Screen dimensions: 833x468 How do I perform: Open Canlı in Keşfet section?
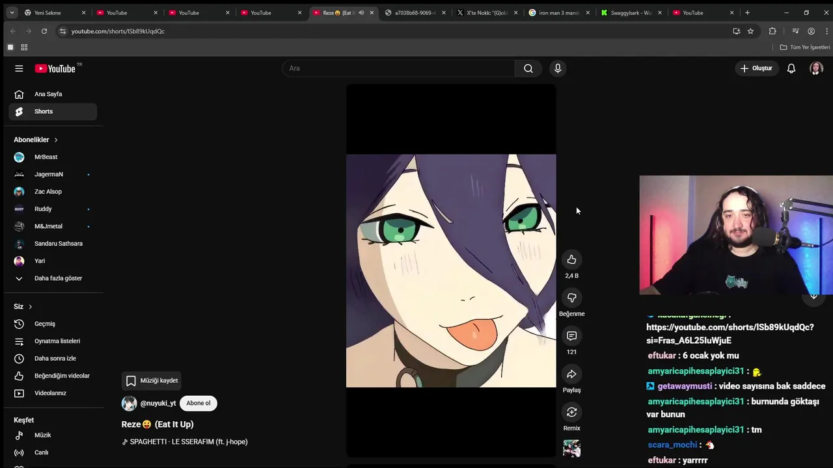[x=53, y=452]
